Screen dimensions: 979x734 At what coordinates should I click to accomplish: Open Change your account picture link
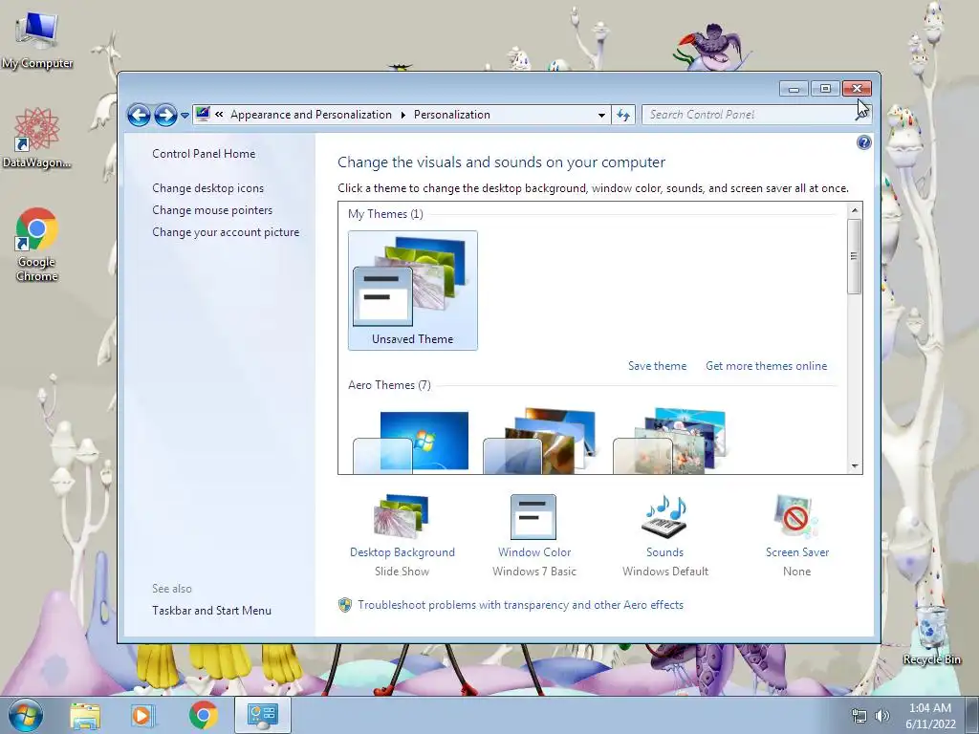226,232
